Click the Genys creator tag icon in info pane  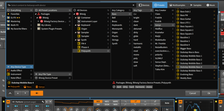[x=37, y=87]
